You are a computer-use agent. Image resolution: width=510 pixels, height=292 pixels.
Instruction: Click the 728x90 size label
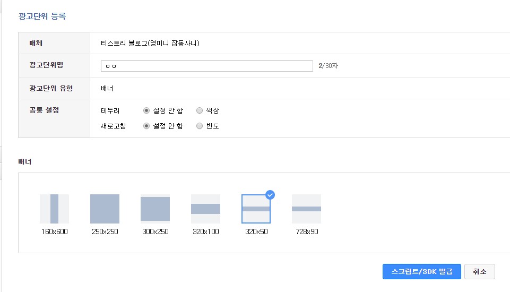(307, 232)
